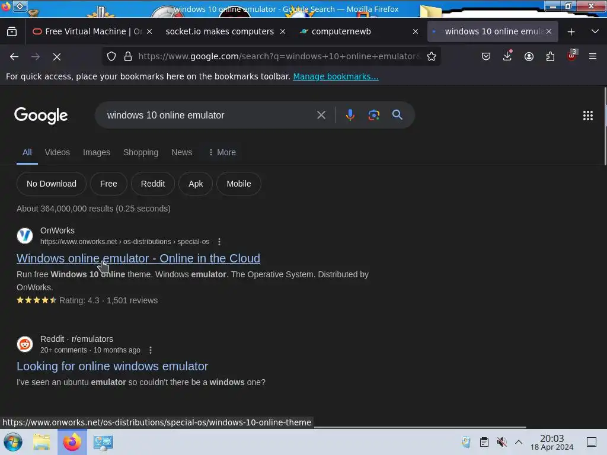Start Google voice search microphone
The image size is (607, 455).
[350, 115]
